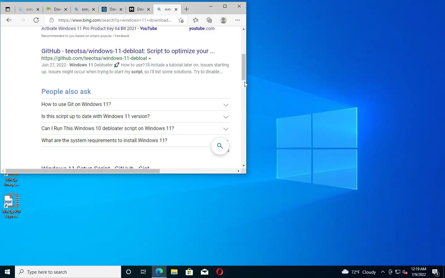Switch to second 'sony' search tab
445x278 pixels.
coord(82,9)
